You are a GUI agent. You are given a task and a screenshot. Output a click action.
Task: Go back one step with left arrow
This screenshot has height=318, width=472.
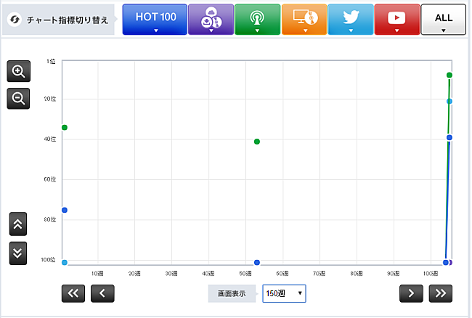click(x=102, y=293)
